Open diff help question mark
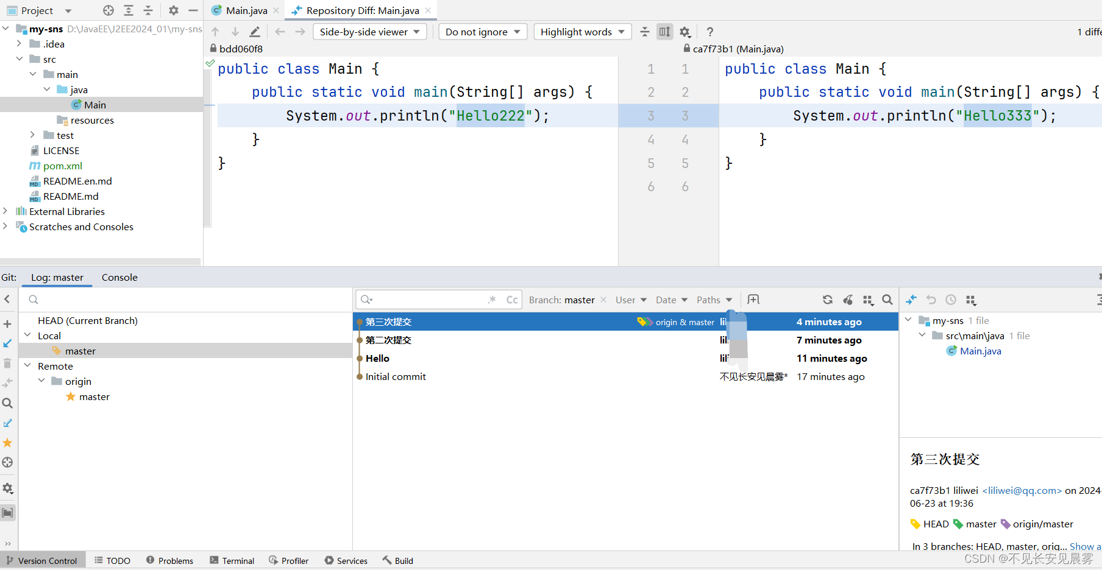Image resolution: width=1102 pixels, height=570 pixels. click(709, 32)
